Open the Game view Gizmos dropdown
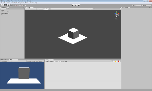The height and width of the screenshot is (91, 152). click(x=41, y=61)
